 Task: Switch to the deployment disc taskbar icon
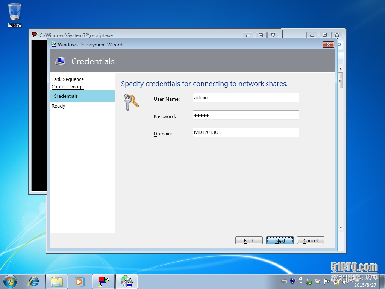point(126,281)
